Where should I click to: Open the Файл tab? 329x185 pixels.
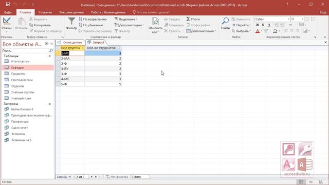[x=8, y=12]
